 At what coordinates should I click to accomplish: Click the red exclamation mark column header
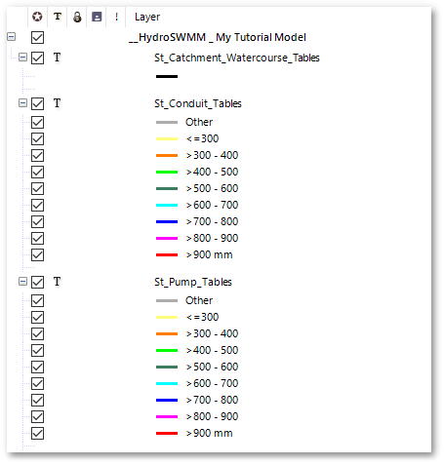(x=116, y=17)
